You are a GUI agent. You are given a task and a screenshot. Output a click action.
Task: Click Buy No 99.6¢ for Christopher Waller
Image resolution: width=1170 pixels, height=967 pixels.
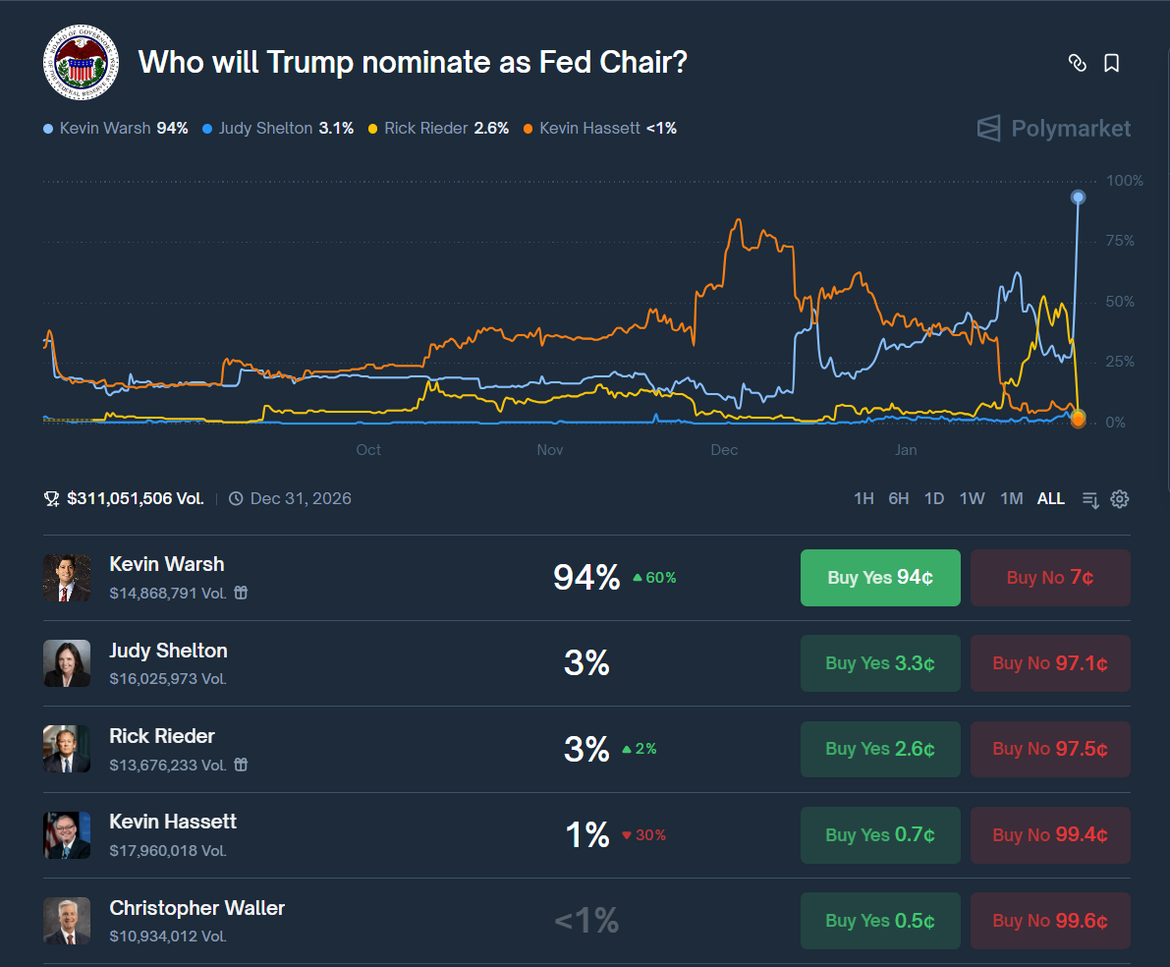pyautogui.click(x=1050, y=921)
